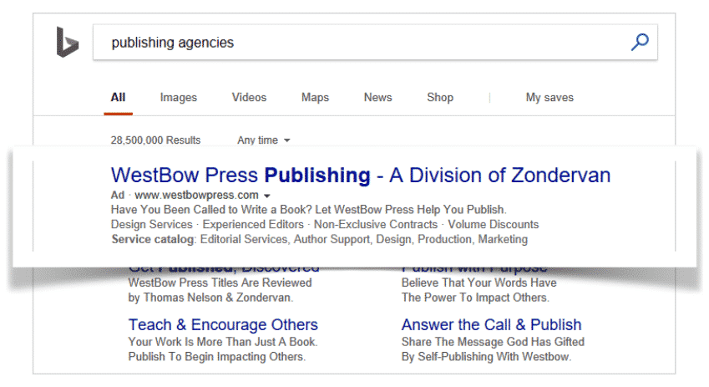Image resolution: width=709 pixels, height=387 pixels.
Task: Click 'Share The Message God Has Gifted' text
Action: (x=493, y=342)
